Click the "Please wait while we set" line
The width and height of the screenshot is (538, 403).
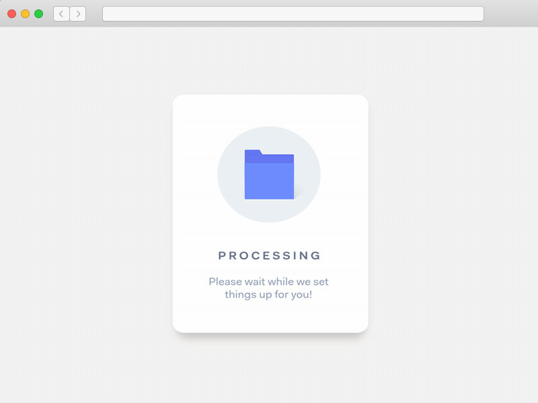(268, 282)
